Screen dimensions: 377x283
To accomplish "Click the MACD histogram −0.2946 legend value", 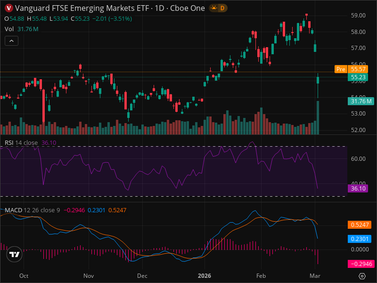I will pyautogui.click(x=74, y=210).
